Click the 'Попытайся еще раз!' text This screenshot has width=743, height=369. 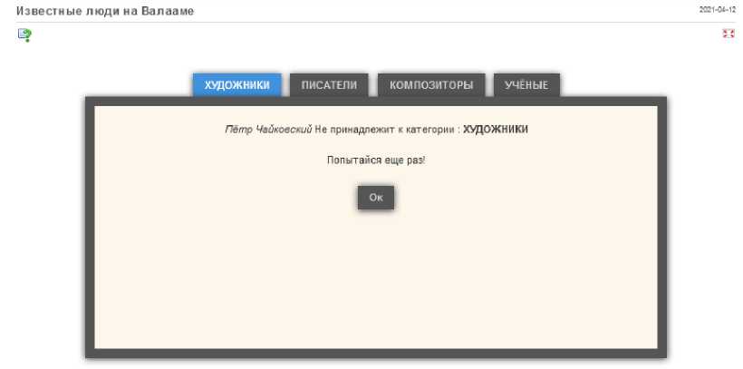376,160
